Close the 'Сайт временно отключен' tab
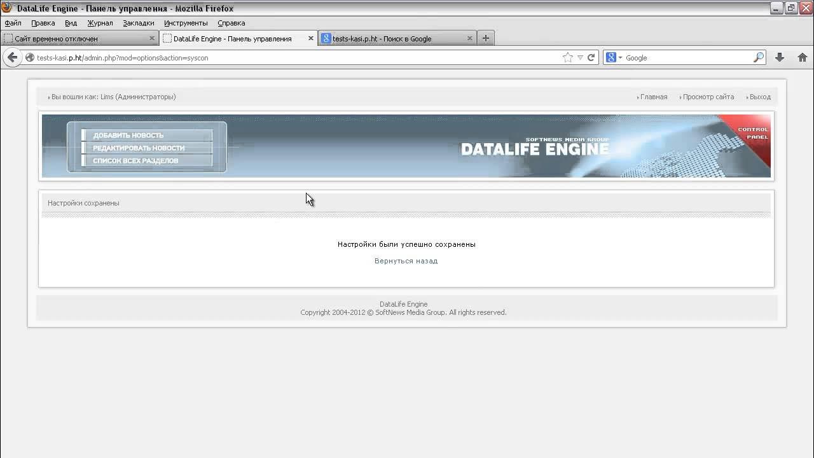Screen dimensions: 814x458 tap(152, 38)
